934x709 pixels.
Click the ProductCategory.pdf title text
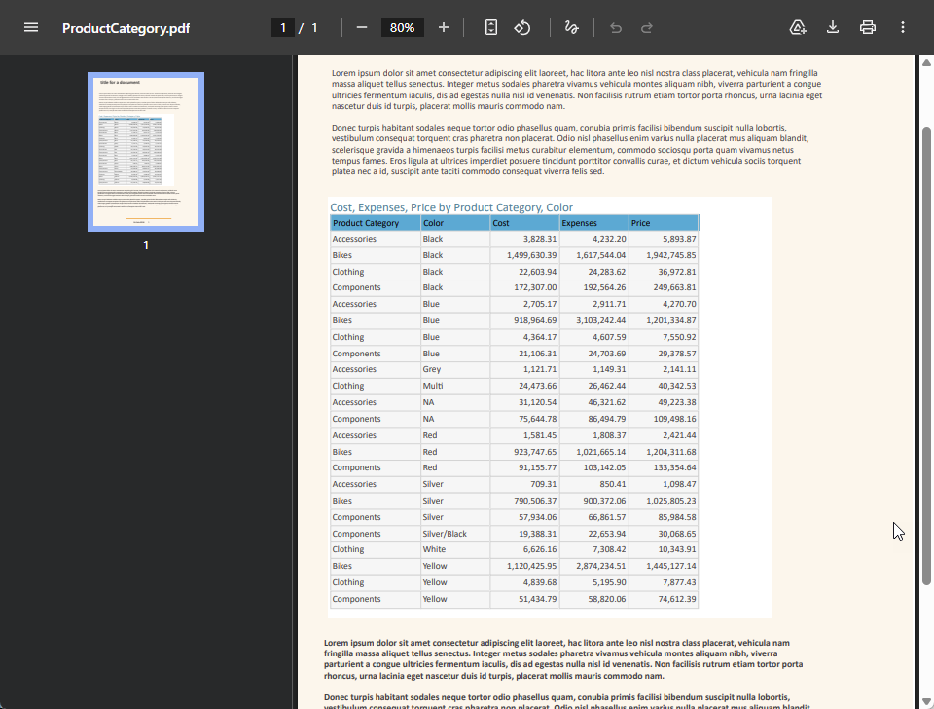pyautogui.click(x=126, y=28)
